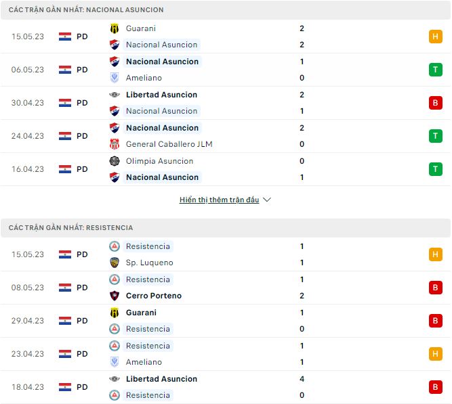Image resolution: width=452 pixels, height=404 pixels.
Task: Click the Olimpia Asuncion team crest
Action: 114,161
